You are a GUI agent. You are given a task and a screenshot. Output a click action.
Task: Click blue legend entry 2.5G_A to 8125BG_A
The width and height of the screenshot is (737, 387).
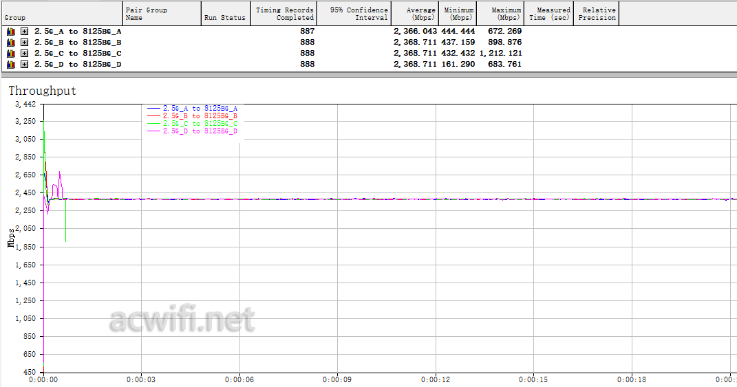(x=193, y=109)
